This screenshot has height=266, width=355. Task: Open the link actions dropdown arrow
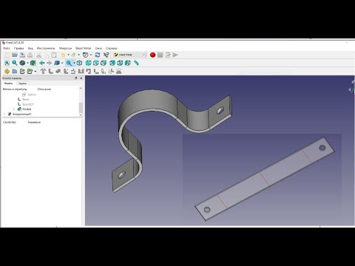(x=35, y=72)
